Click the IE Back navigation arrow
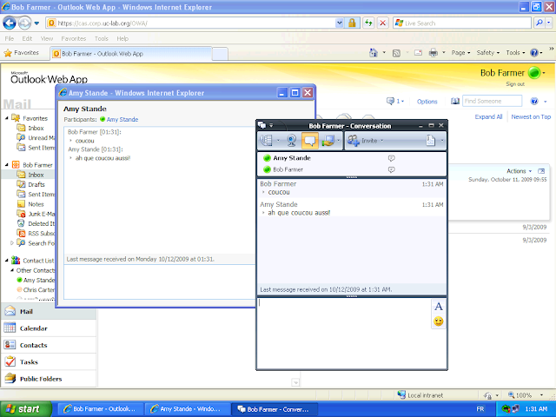This screenshot has width=556, height=417. (x=10, y=23)
